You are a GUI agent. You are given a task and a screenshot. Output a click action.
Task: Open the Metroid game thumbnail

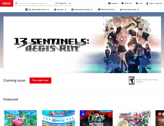(96, 118)
